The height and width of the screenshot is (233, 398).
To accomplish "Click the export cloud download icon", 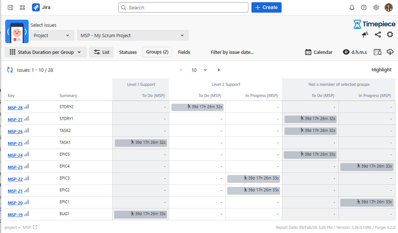I will pos(390,52).
